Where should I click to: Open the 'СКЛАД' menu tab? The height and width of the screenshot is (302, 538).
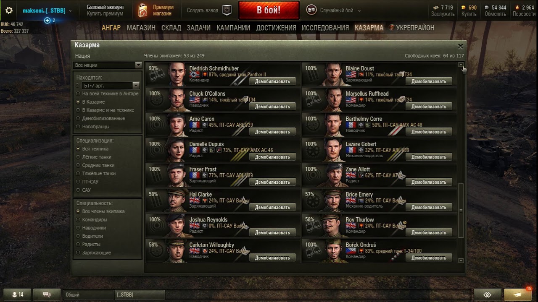[171, 28]
